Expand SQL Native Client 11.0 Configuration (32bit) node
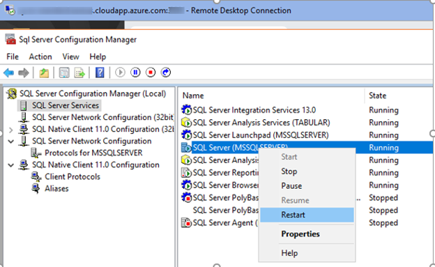This screenshot has width=435, height=267. click(x=11, y=130)
